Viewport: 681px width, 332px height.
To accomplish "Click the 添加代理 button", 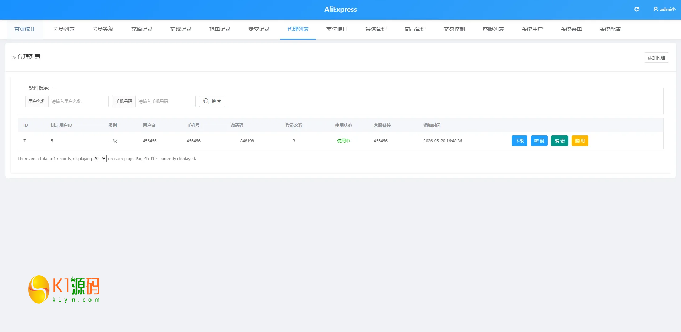I will 656,58.
